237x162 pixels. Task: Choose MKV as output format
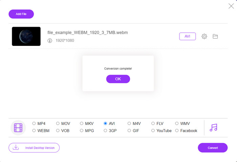tap(82, 124)
